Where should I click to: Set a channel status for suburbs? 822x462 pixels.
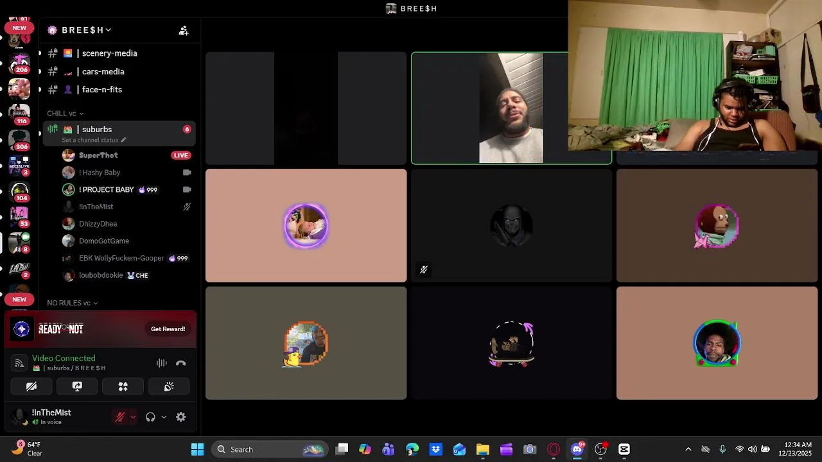[x=94, y=140]
